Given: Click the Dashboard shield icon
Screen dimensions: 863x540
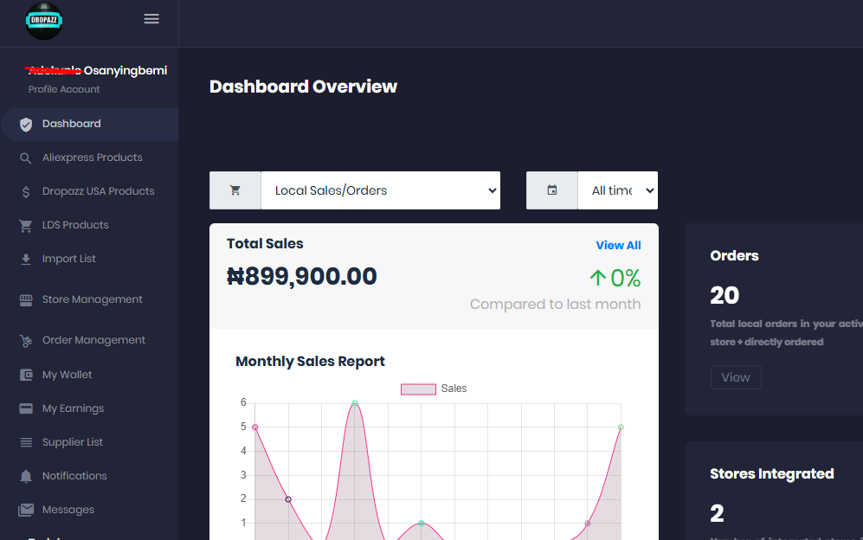Looking at the screenshot, I should 26,125.
